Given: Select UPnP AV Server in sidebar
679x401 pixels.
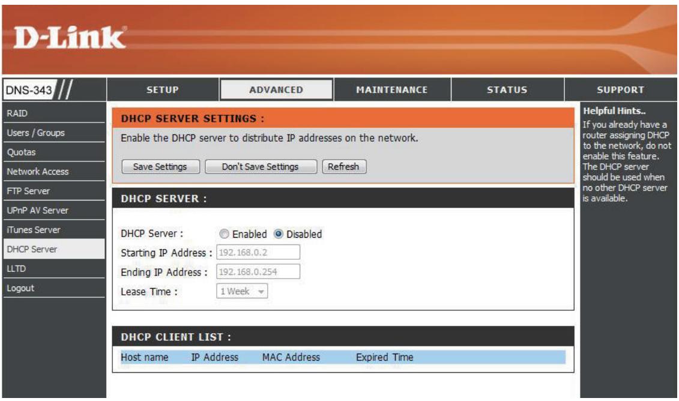Looking at the screenshot, I should coord(54,211).
